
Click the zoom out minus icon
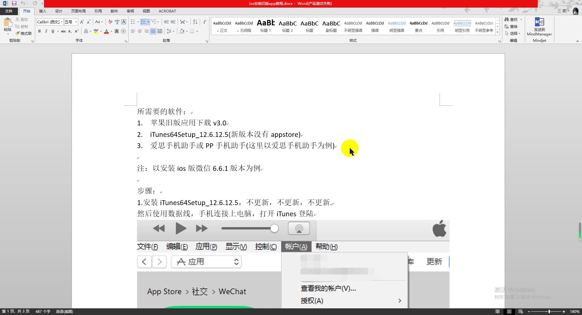pyautogui.click(x=529, y=311)
